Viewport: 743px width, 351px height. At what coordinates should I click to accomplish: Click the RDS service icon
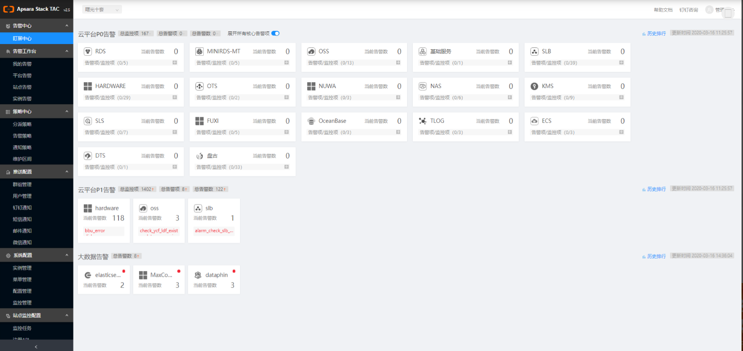[x=88, y=51]
